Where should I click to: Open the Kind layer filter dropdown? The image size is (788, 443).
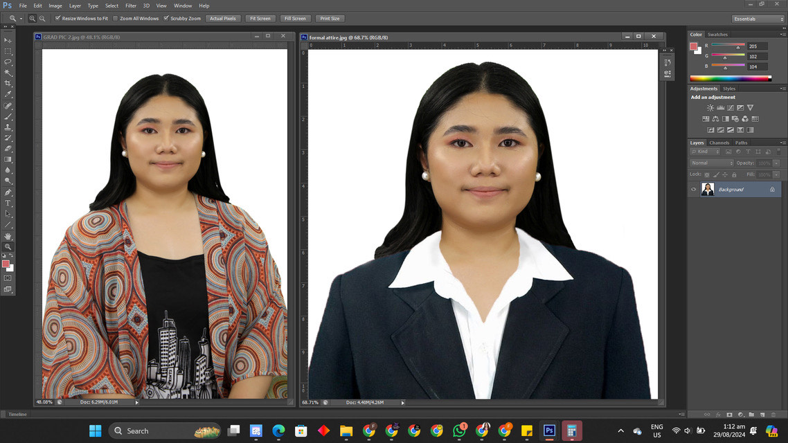tap(704, 152)
